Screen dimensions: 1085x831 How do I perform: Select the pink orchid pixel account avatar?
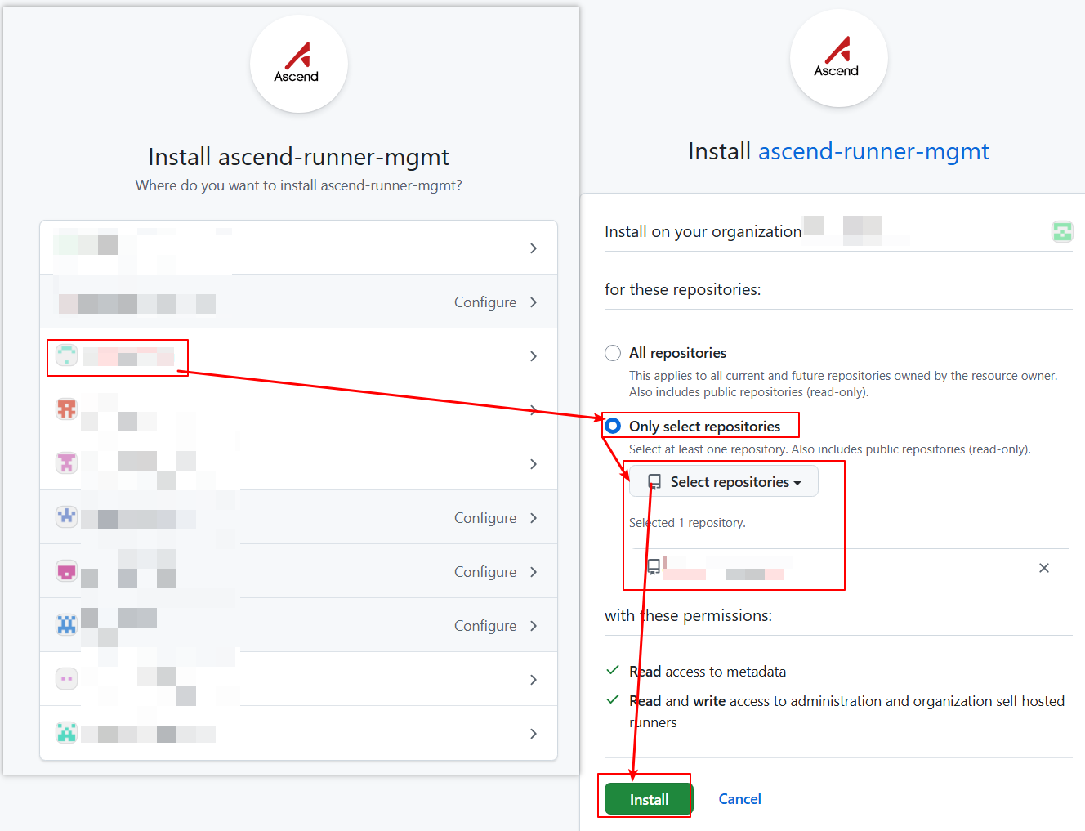pos(66,463)
